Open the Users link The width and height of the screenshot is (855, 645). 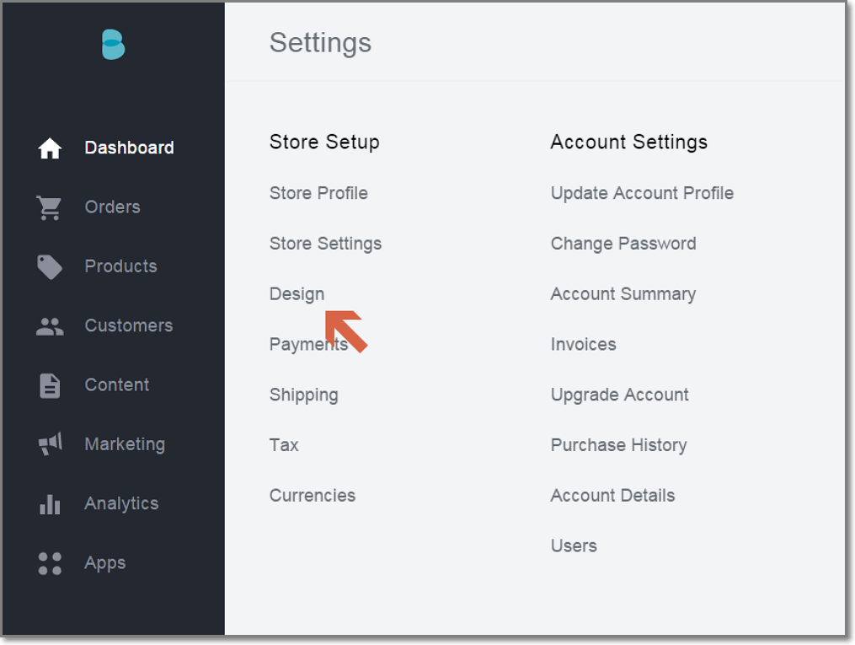pyautogui.click(x=574, y=546)
